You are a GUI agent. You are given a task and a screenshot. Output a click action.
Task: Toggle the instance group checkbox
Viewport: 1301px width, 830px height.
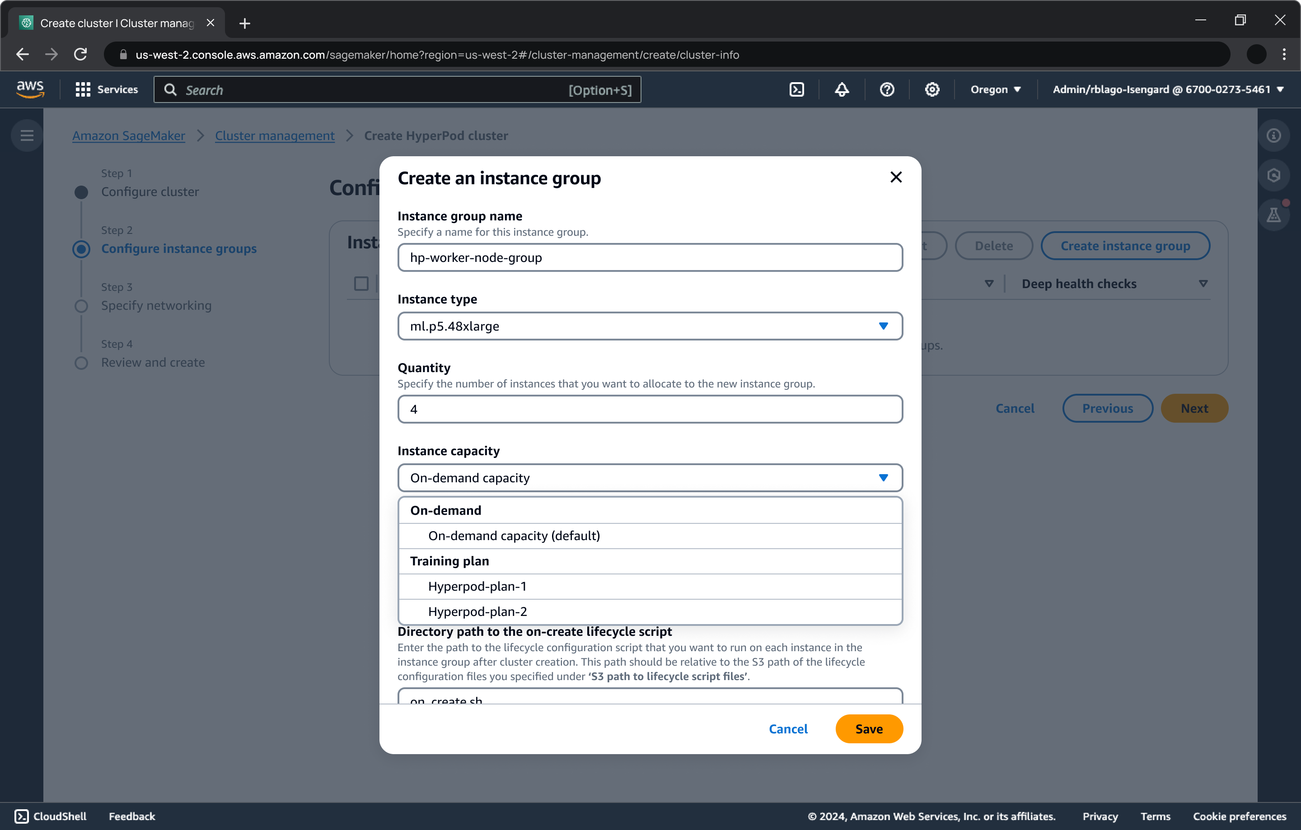point(360,283)
